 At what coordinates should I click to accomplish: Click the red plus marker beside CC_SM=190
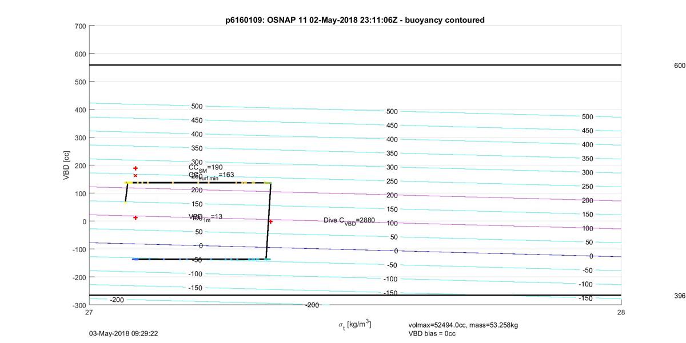click(135, 168)
